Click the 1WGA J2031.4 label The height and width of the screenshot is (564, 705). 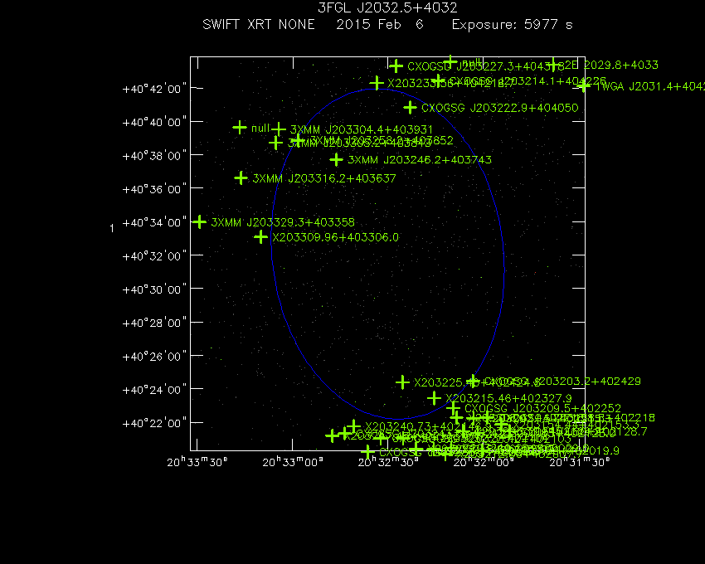point(649,86)
